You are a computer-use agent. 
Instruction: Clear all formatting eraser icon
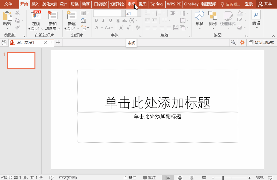point(138,28)
